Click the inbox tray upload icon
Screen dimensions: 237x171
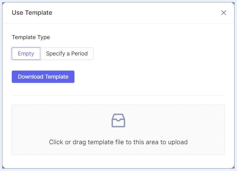point(118,120)
